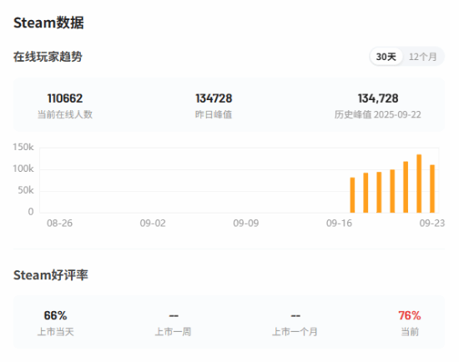Click the 上市一个月 rating label
Image resolution: width=459 pixels, height=362 pixels.
click(x=295, y=332)
